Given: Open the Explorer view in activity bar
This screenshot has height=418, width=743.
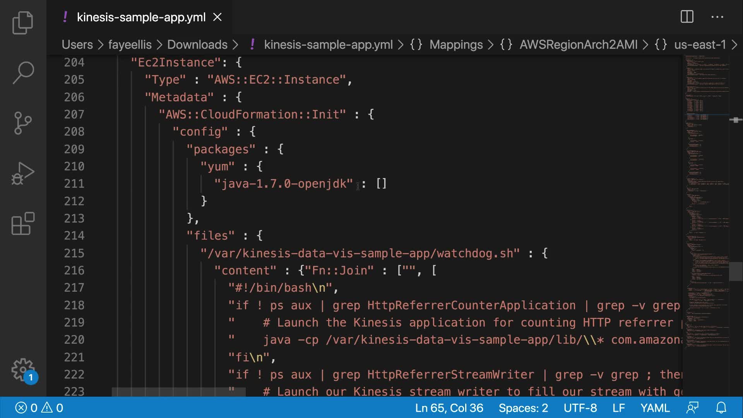Looking at the screenshot, I should 23,23.
